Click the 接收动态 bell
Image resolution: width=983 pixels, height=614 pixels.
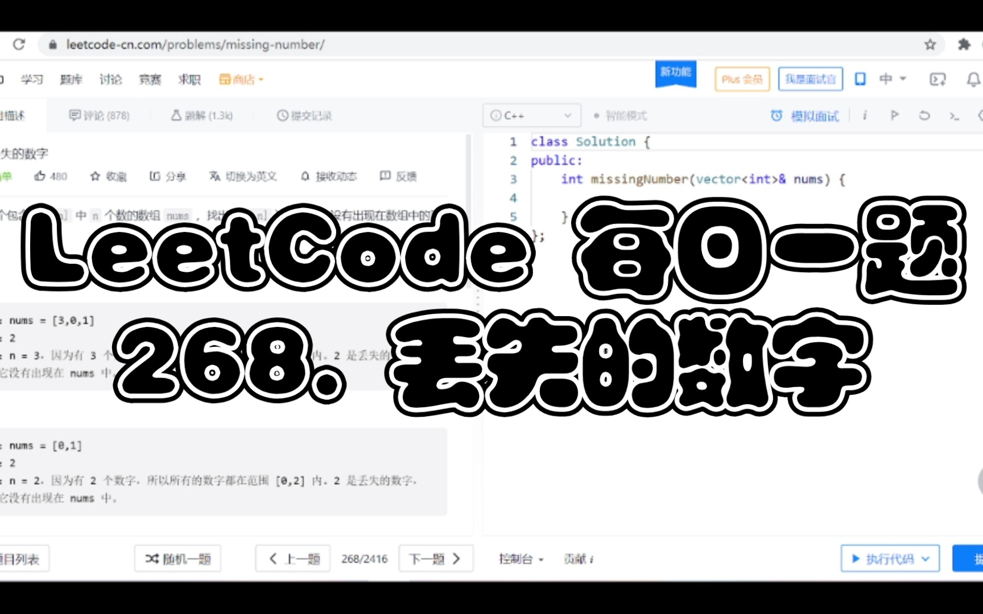[328, 176]
